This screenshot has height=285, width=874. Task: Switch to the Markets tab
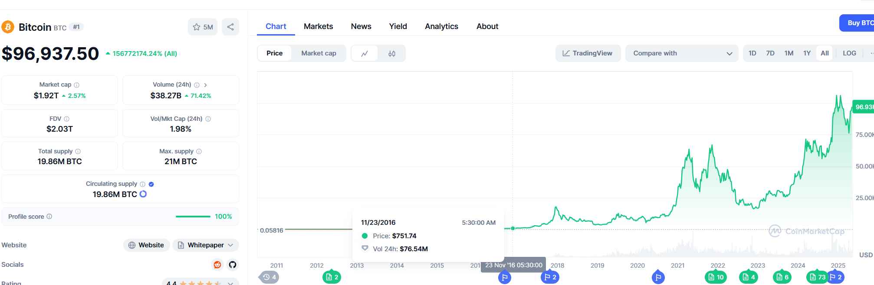[318, 26]
